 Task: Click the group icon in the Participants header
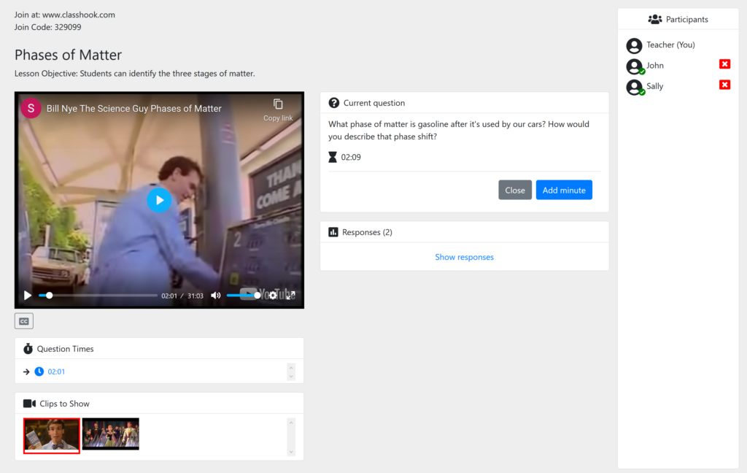(x=654, y=19)
